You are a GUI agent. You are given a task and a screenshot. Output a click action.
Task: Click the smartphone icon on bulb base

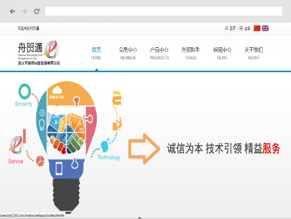coord(59,169)
